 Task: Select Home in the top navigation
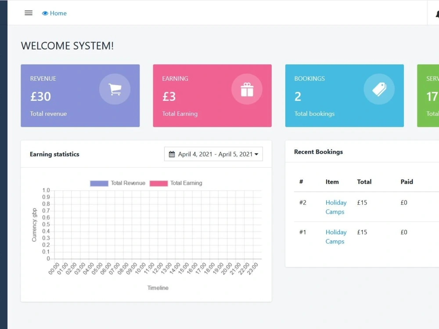[58, 13]
